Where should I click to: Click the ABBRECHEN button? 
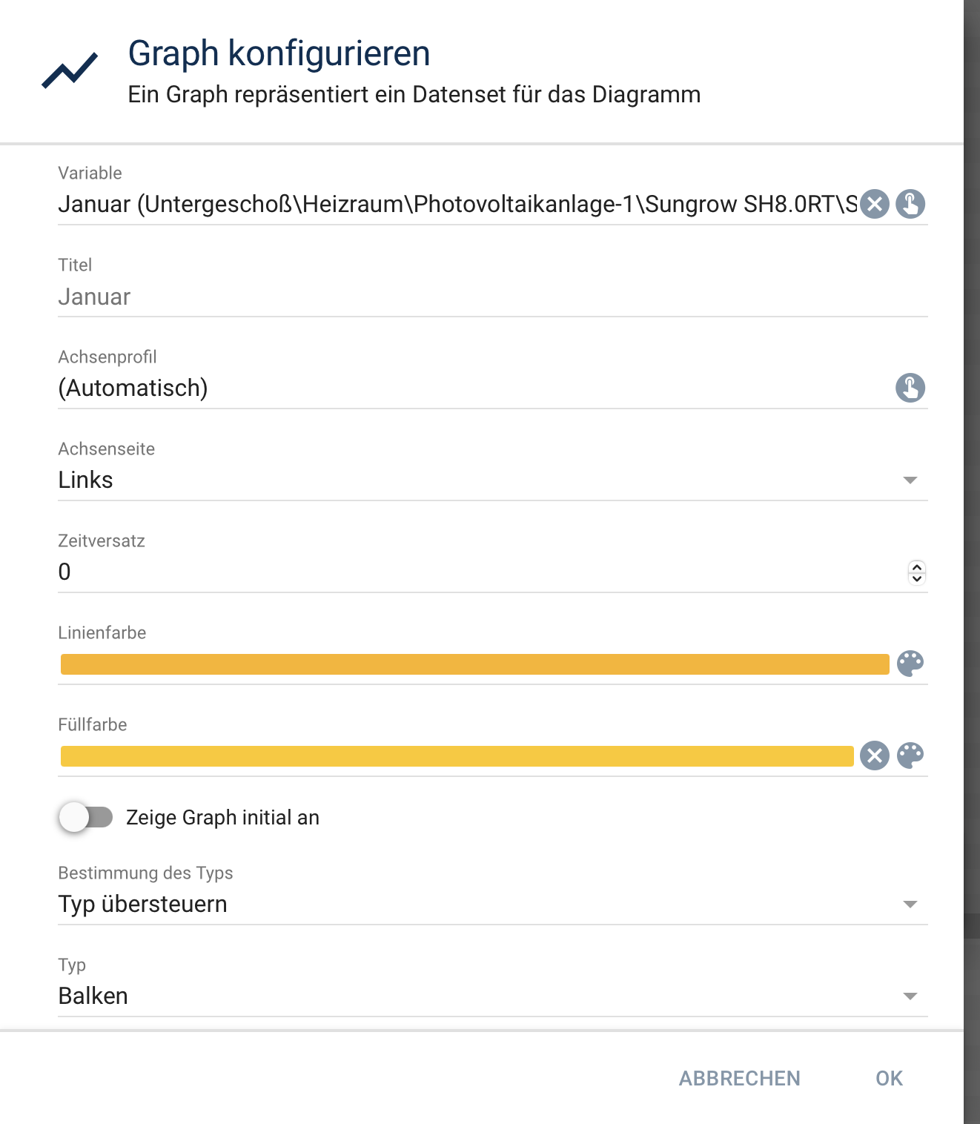click(x=740, y=1078)
